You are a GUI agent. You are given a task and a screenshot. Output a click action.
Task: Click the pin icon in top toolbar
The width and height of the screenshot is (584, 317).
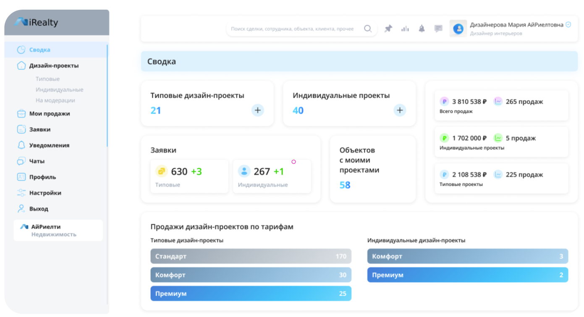tap(388, 29)
